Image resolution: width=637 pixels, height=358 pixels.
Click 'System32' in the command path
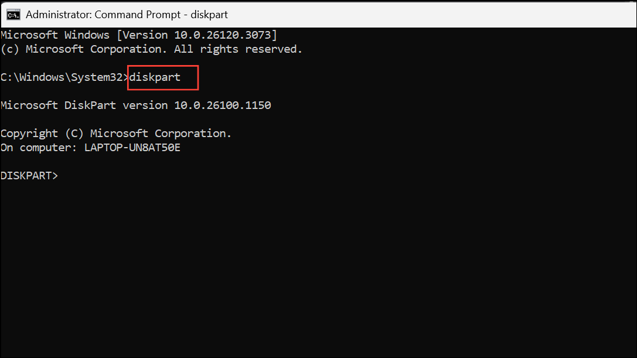[97, 77]
